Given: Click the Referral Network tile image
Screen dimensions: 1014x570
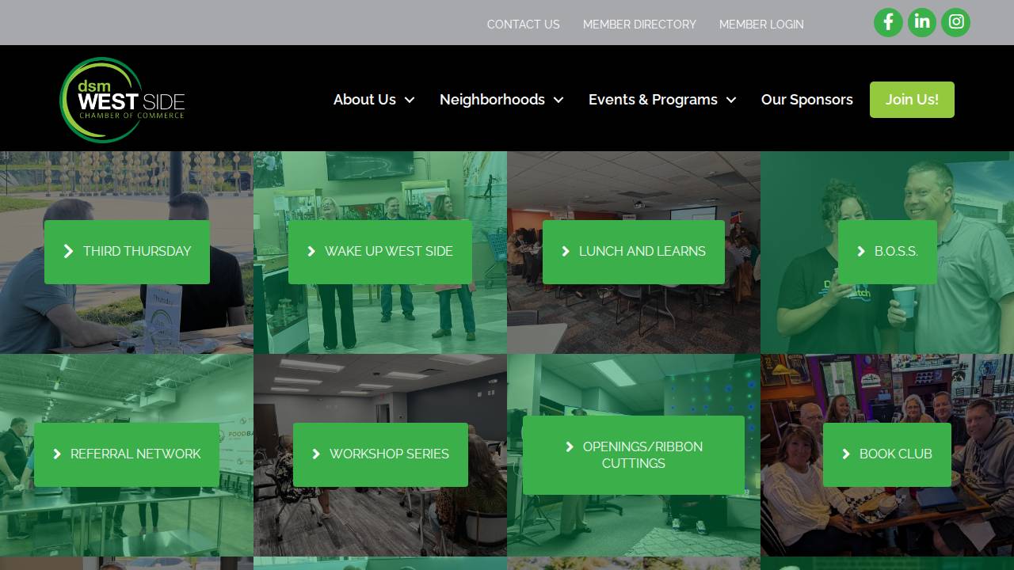Looking at the screenshot, I should click(127, 454).
